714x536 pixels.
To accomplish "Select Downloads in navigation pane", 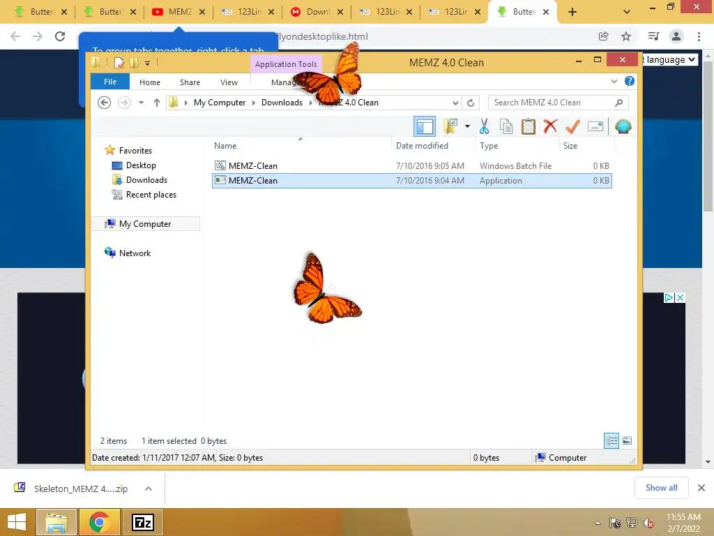I will tap(146, 179).
